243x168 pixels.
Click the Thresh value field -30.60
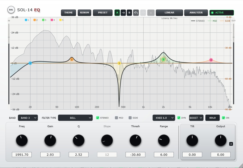(x=135, y=155)
